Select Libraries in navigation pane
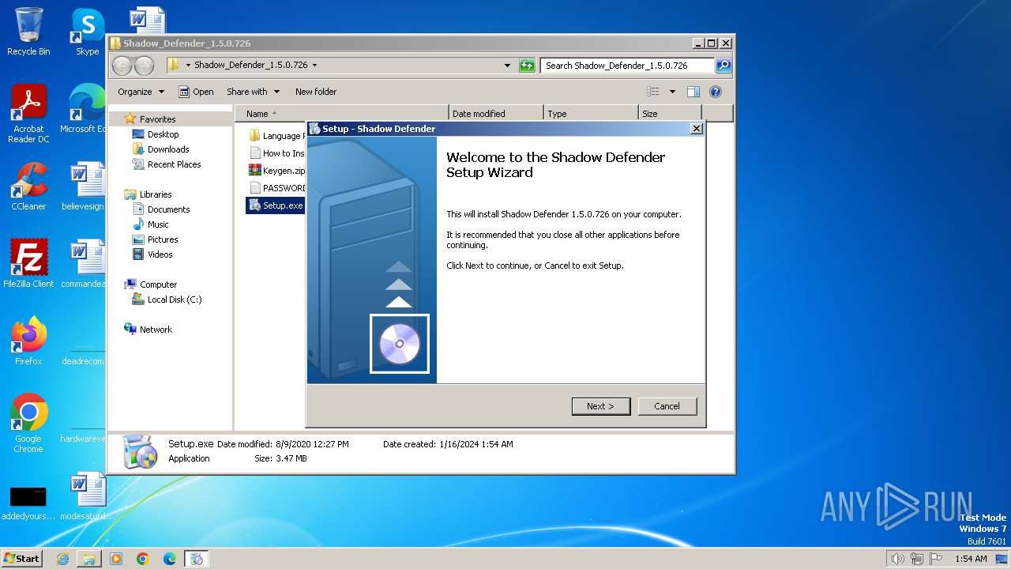This screenshot has width=1011, height=569. coord(156,194)
